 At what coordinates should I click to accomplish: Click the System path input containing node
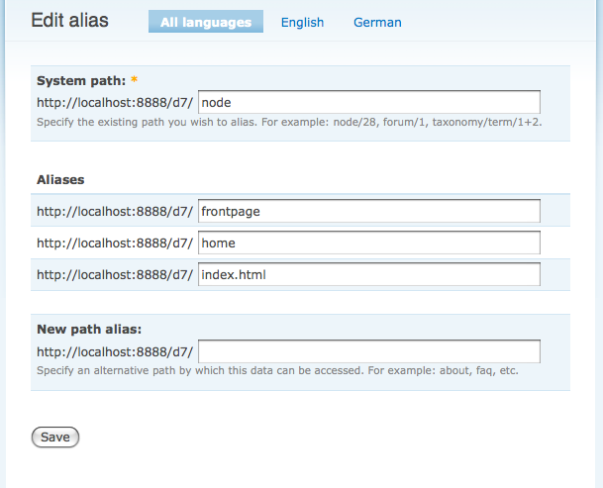[x=368, y=102]
